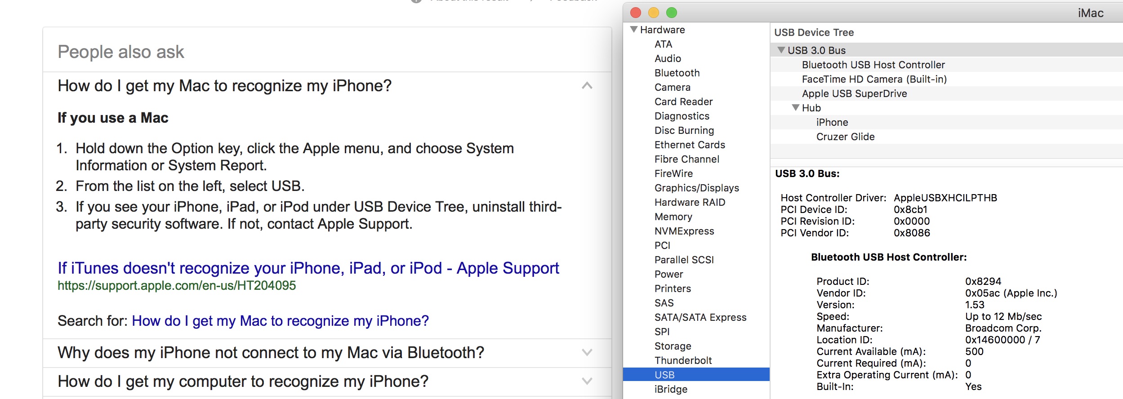
Task: Select Camera in the Hardware sidebar
Action: [x=673, y=87]
